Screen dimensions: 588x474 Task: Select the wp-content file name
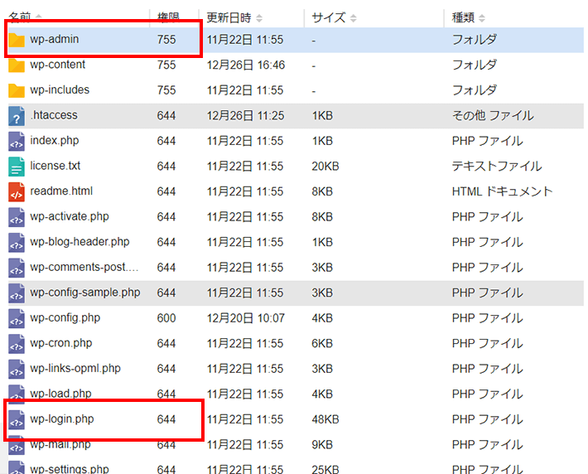pyautogui.click(x=58, y=65)
